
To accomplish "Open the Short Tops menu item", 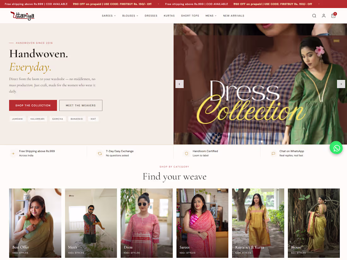I will point(190,16).
